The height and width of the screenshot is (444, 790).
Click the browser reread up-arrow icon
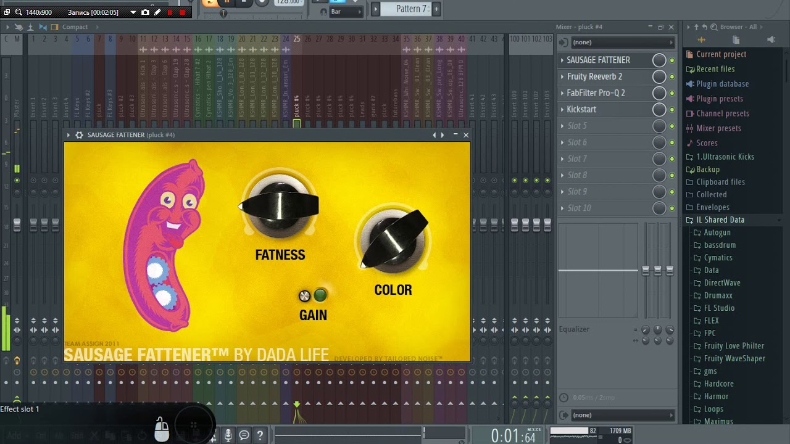(x=696, y=27)
